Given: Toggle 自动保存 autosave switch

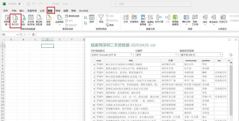Looking at the screenshot, I should [22, 4].
